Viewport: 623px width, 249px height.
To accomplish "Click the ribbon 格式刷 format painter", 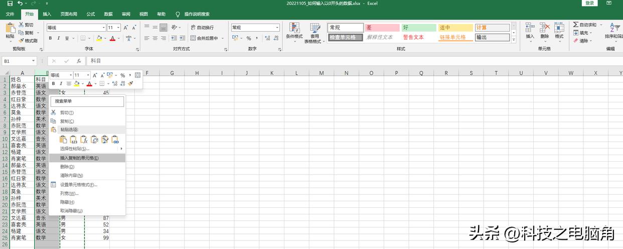I will point(28,41).
